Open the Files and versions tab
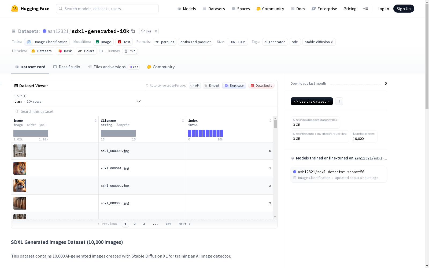The image size is (429, 268). click(x=113, y=67)
